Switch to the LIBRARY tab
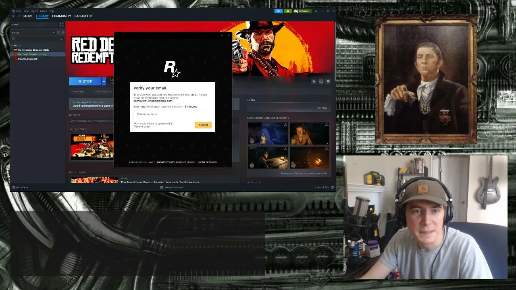Screen dimensions: 516x290 click(x=42, y=16)
